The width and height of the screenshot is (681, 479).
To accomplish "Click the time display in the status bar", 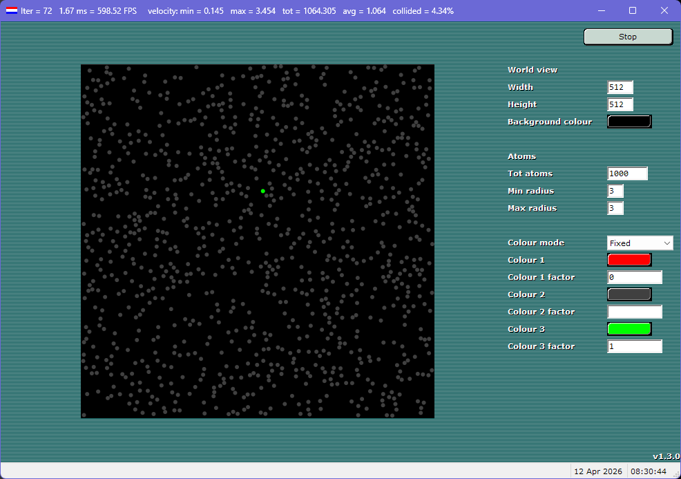I will [x=652, y=471].
